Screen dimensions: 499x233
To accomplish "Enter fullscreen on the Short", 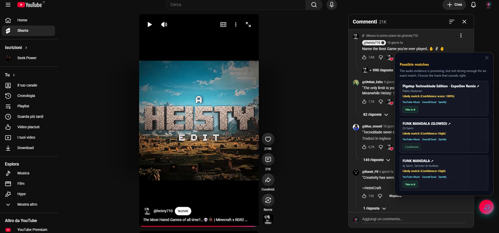I will coord(248,24).
